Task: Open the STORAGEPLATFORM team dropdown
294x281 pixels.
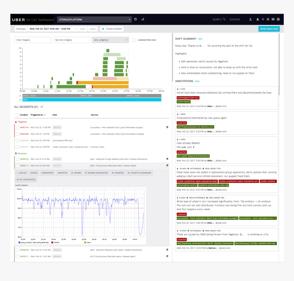Action: tap(94, 19)
